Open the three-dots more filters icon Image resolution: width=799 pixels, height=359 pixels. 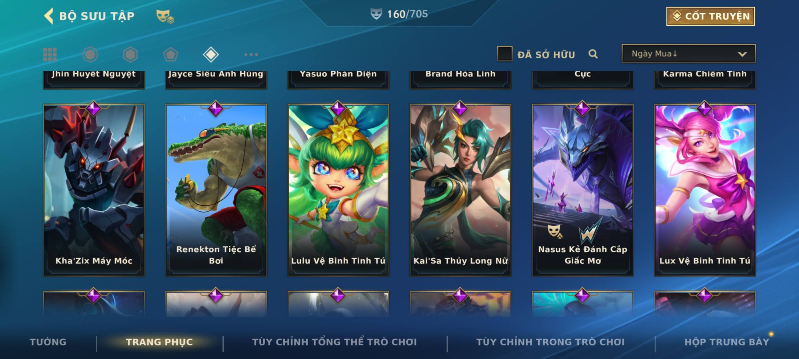point(251,55)
